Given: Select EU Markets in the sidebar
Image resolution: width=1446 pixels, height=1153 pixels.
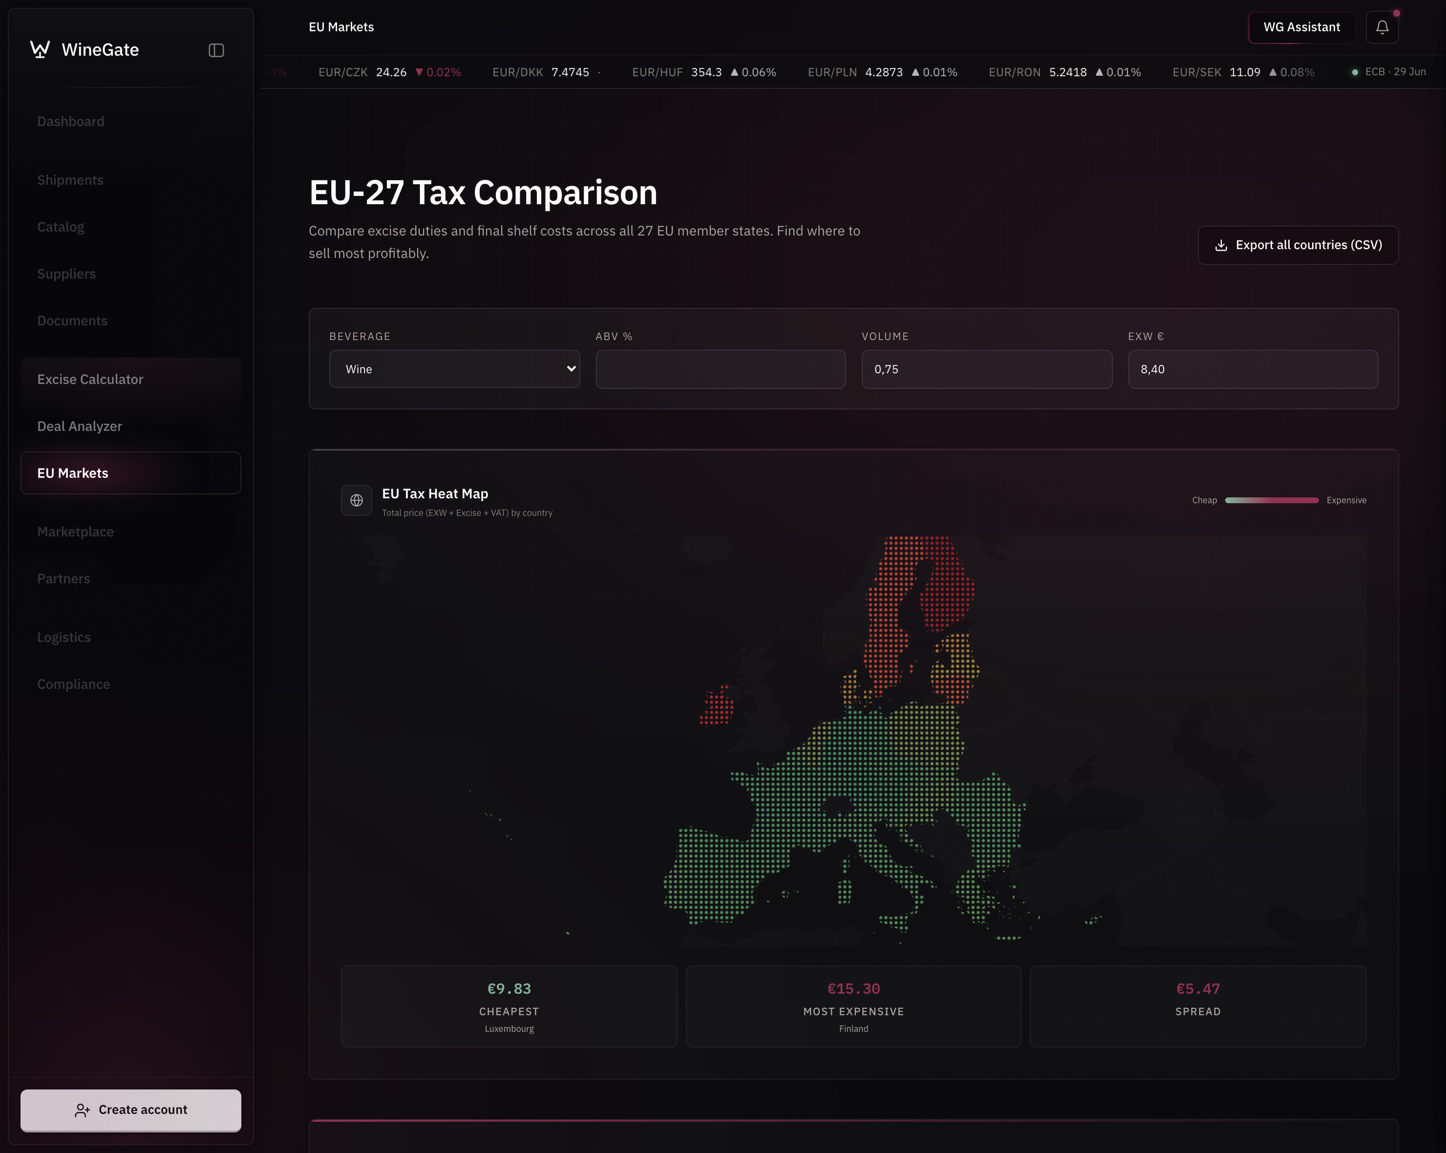Looking at the screenshot, I should (x=131, y=473).
